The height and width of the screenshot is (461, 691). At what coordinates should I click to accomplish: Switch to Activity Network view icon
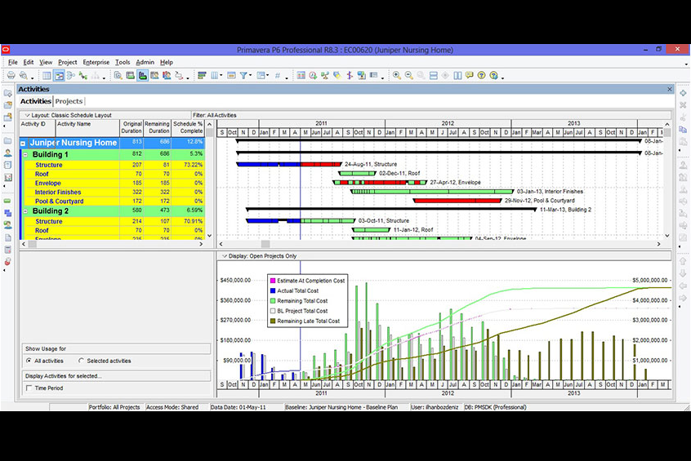click(x=70, y=75)
